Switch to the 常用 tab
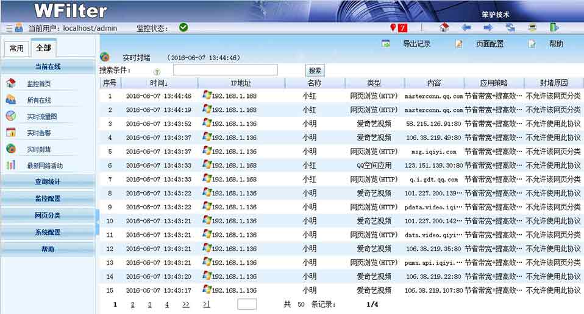Viewport: 584px width, 314px height. 16,48
